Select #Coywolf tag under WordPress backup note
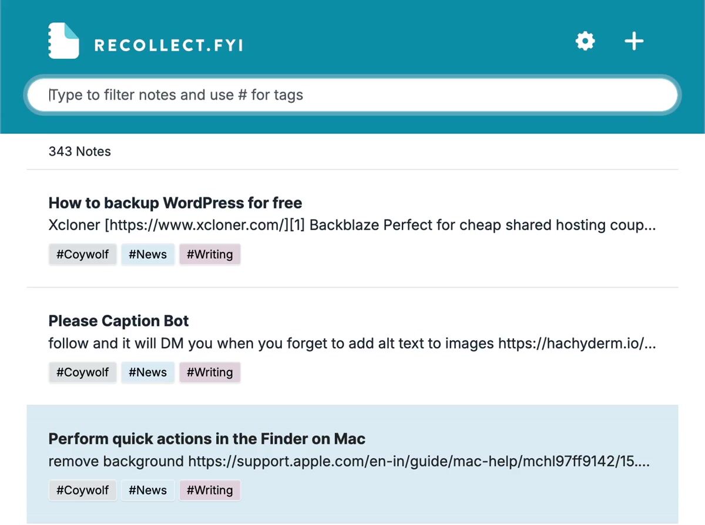 click(x=83, y=254)
